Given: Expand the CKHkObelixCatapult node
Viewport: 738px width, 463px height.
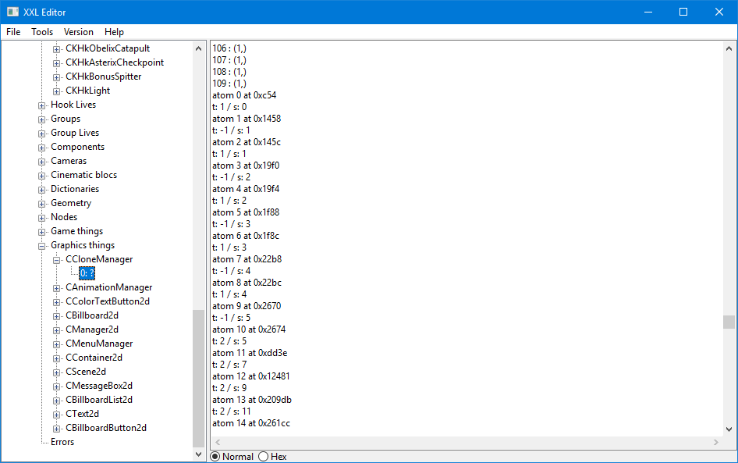Looking at the screenshot, I should tap(56, 49).
